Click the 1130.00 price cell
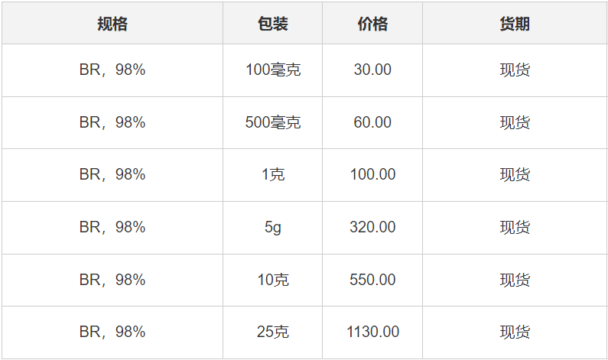 click(372, 332)
